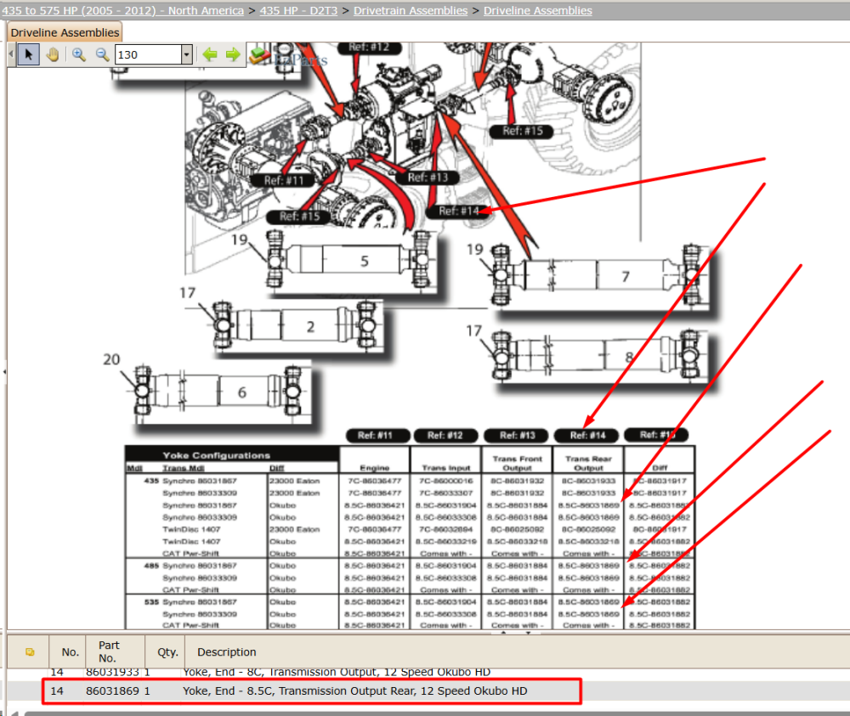Click callout number 17 beside shaft 2
This screenshot has width=850, height=716.
[188, 293]
